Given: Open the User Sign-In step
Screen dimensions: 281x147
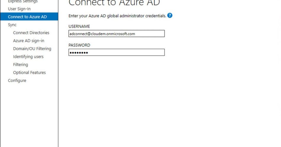Looking at the screenshot, I should [x=19, y=9].
